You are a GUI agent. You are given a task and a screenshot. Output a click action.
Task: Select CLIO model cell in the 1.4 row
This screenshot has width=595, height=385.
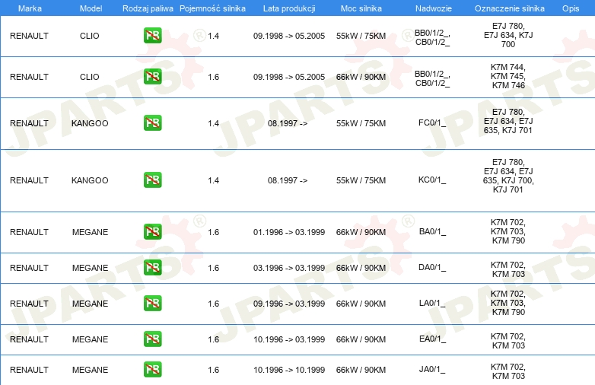(x=90, y=36)
